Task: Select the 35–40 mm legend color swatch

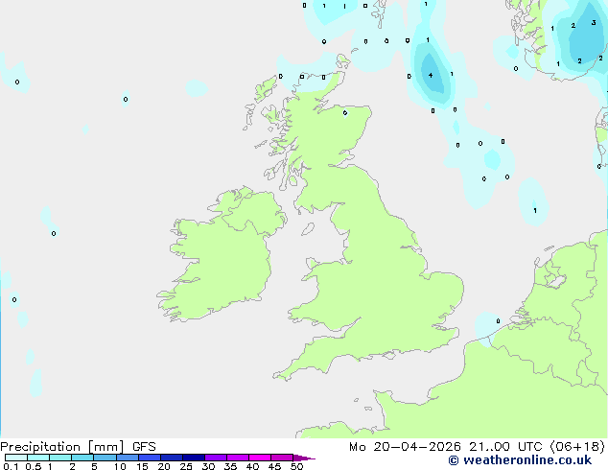Action: (237, 458)
